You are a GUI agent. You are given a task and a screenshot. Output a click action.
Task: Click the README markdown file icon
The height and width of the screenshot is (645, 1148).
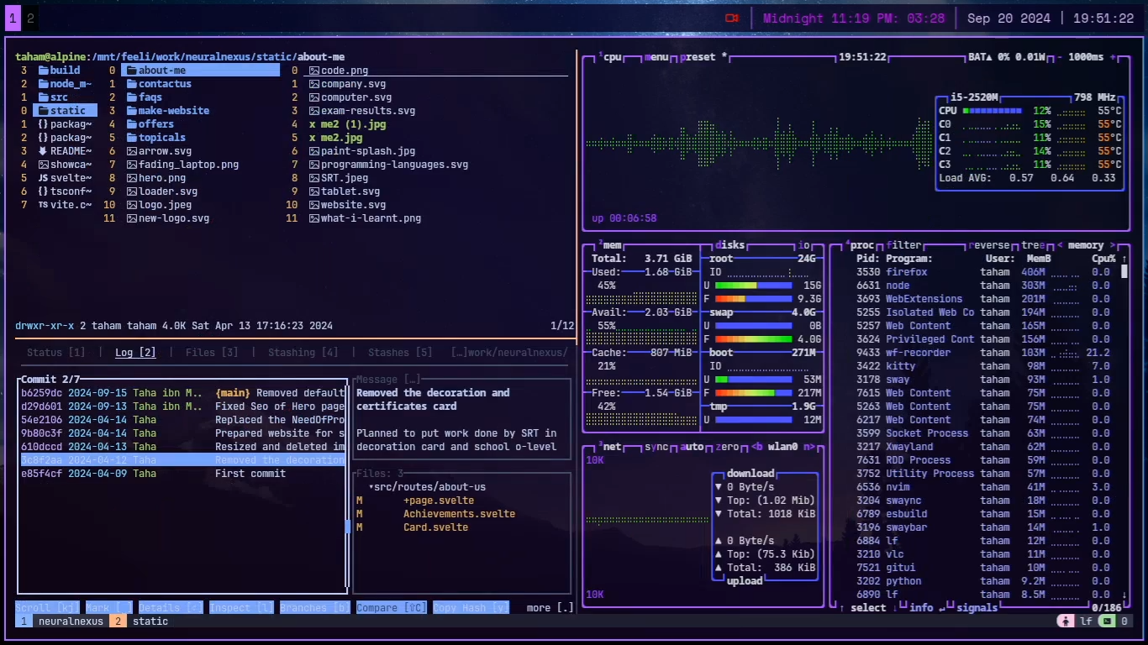click(43, 151)
